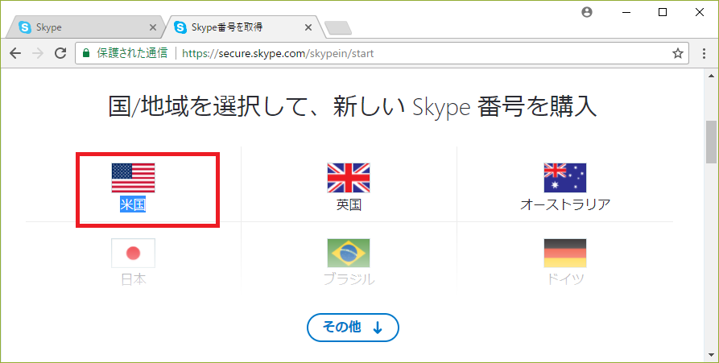Select the オーストラリア country label
The height and width of the screenshot is (363, 719).
565,204
